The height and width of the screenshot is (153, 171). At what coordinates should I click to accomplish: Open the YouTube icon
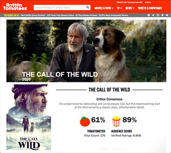[x=167, y=15]
